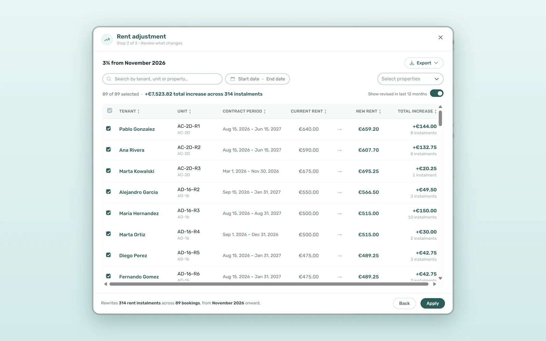Click the 89 of 89 selected text
The image size is (546, 341).
(x=121, y=94)
